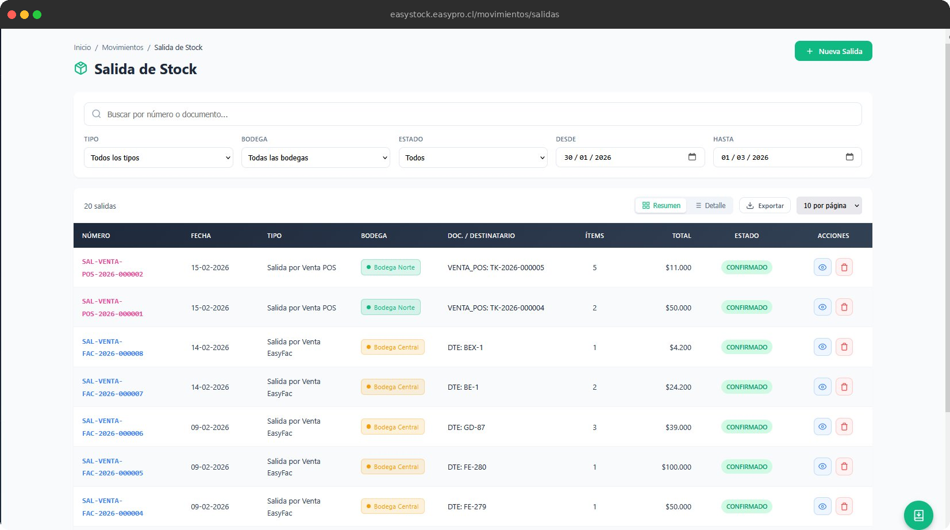950x530 pixels.
Task: Delete entry FE-280 using the trash icon
Action: point(844,466)
